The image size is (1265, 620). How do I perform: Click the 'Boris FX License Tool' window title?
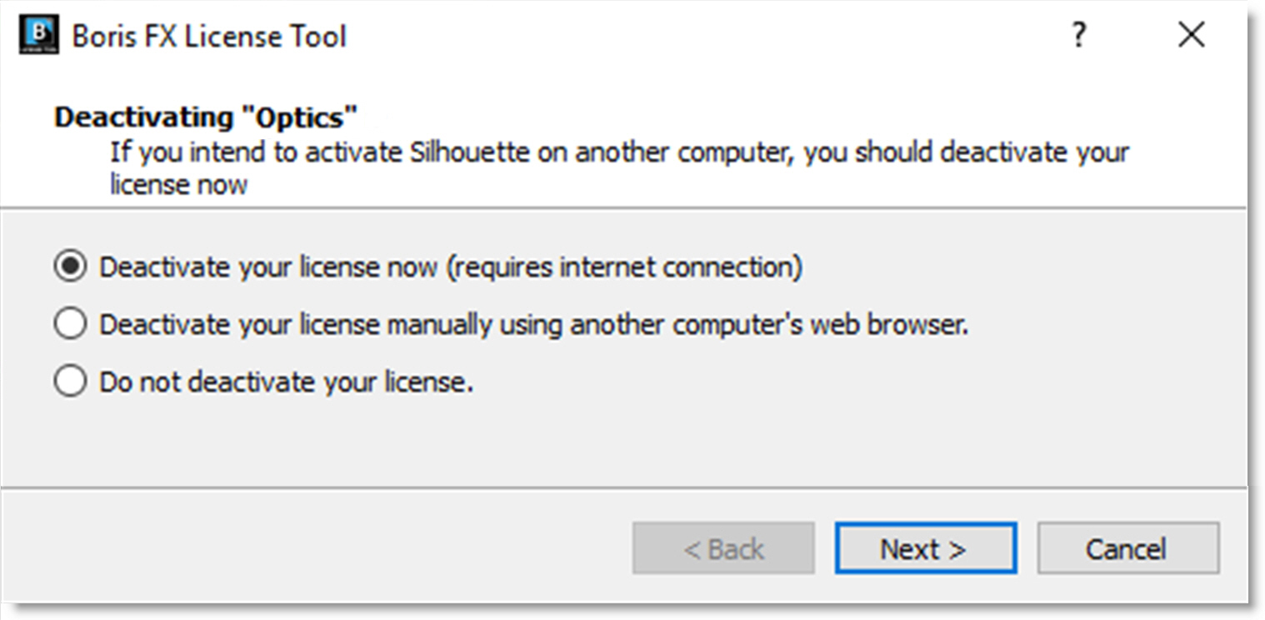[208, 37]
